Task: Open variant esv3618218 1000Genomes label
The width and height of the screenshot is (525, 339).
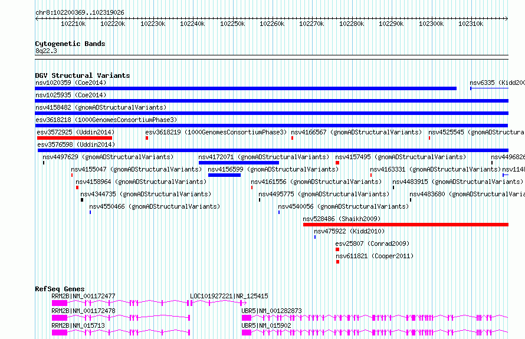Action: (x=106, y=120)
